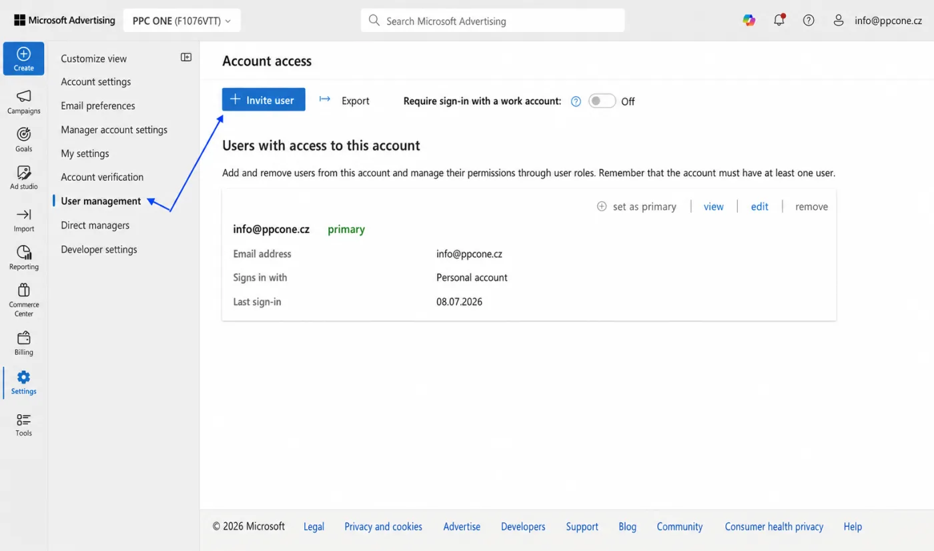Select Customize view
The width and height of the screenshot is (934, 551).
point(93,58)
